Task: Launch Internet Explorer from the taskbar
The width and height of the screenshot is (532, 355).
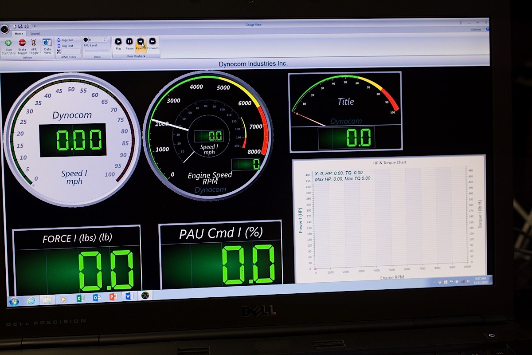Action: 31,300
